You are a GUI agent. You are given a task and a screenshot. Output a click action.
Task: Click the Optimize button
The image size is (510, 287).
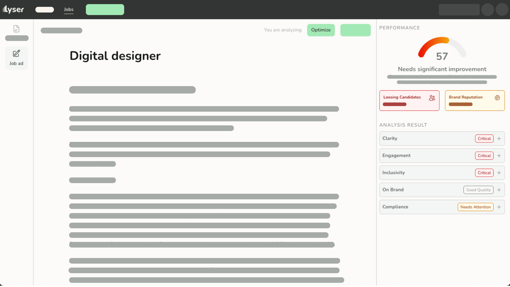coord(321,30)
